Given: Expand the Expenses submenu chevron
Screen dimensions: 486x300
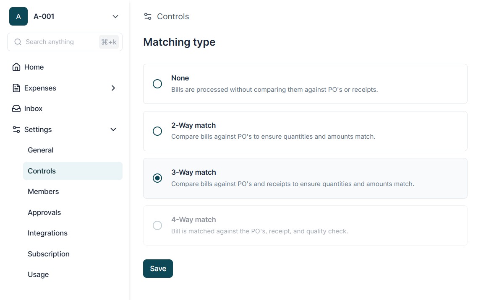Looking at the screenshot, I should click(113, 88).
